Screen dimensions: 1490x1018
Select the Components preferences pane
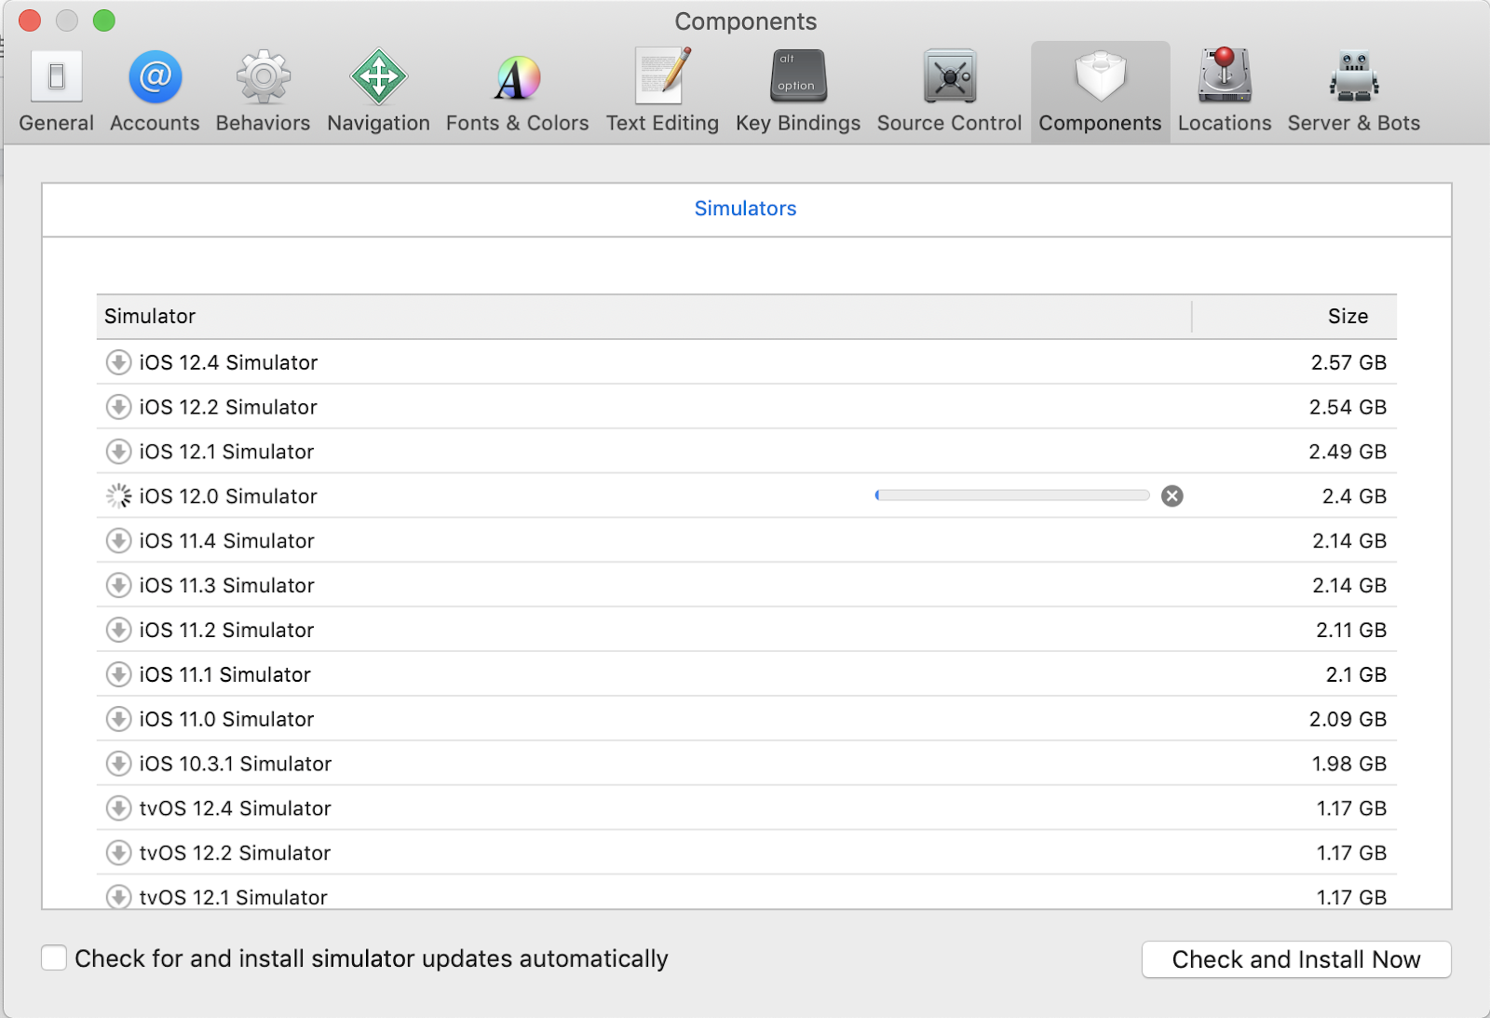coord(1100,91)
